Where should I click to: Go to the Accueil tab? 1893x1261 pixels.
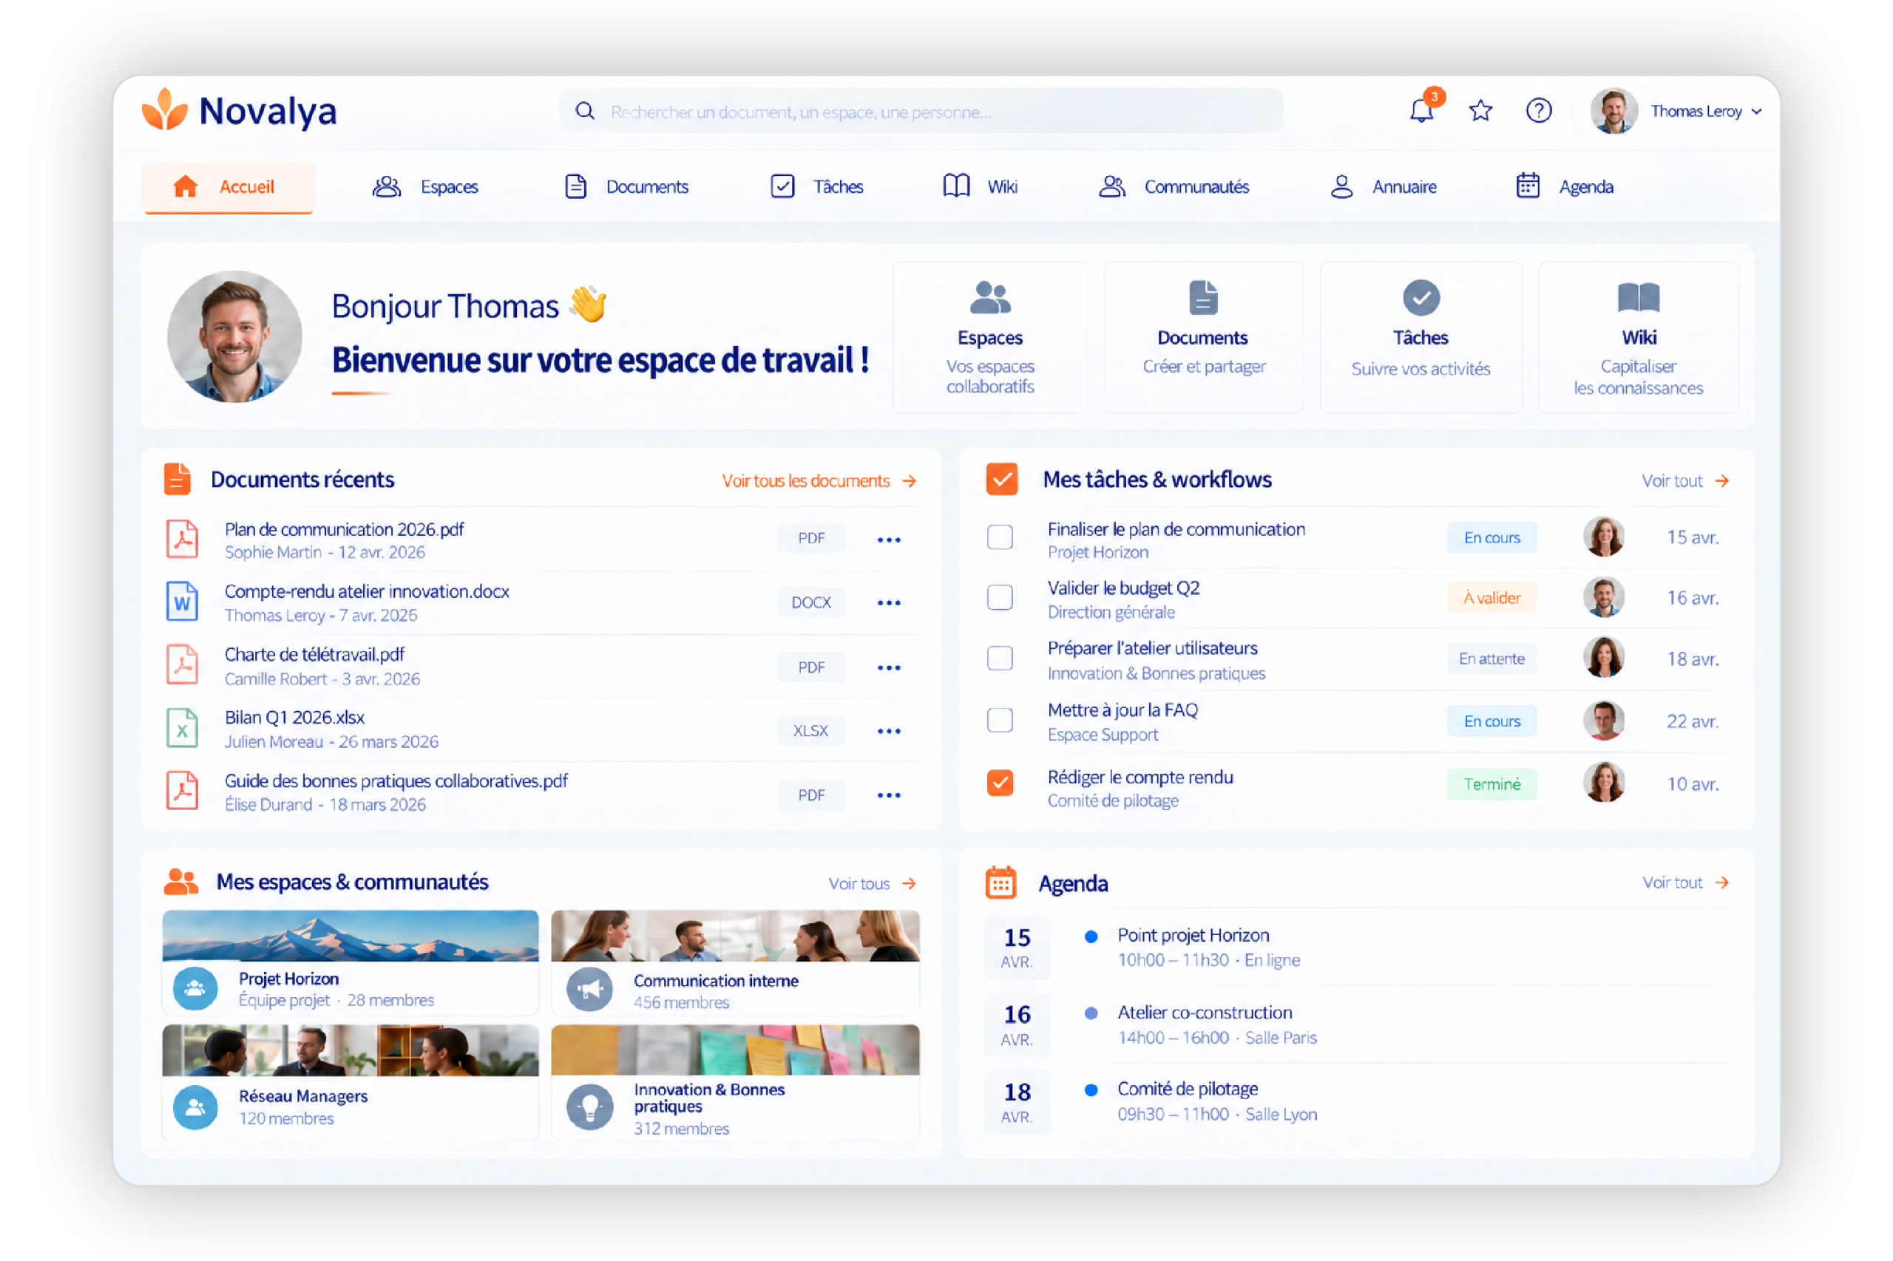228,188
